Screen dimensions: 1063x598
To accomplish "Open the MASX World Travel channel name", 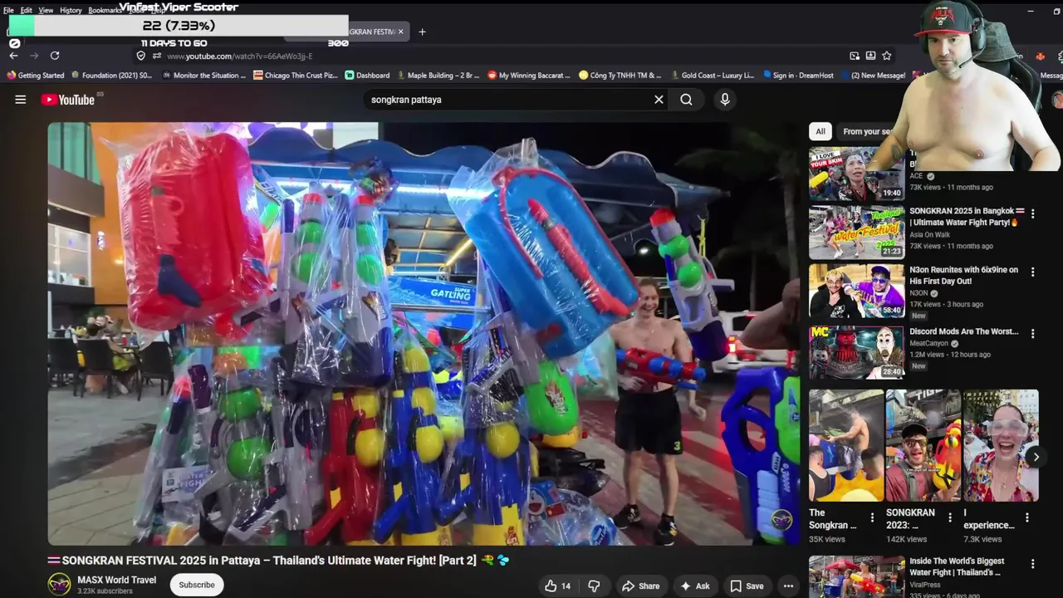I will [x=116, y=580].
